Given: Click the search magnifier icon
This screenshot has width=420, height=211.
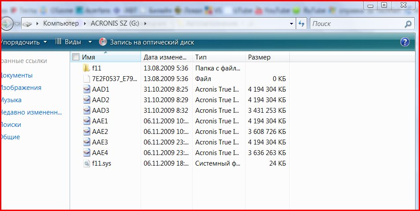Looking at the screenshot, I should pyautogui.click(x=408, y=24).
